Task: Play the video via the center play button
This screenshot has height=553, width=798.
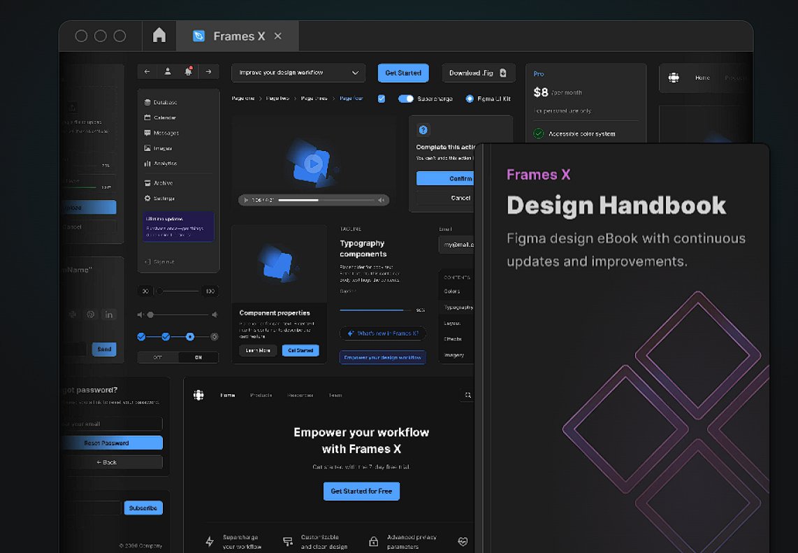Action: 312,163
